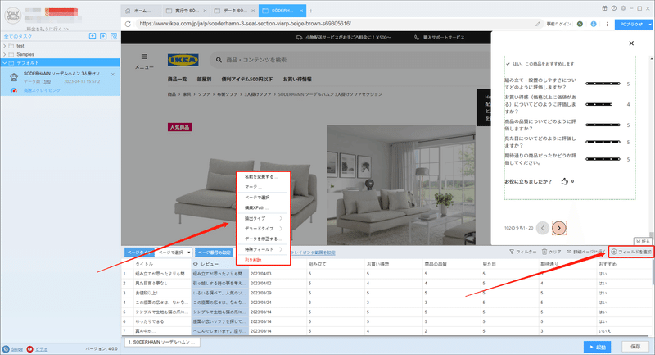Click the gift icon in the title bar
The image size is (655, 355).
point(604,8)
